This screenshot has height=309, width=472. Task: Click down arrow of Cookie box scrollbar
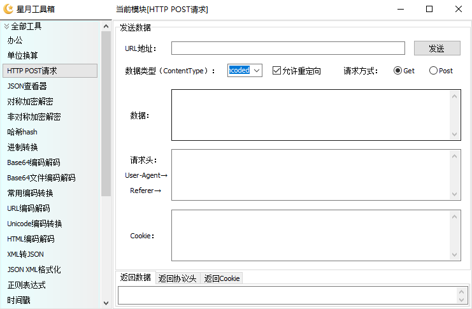click(x=455, y=255)
